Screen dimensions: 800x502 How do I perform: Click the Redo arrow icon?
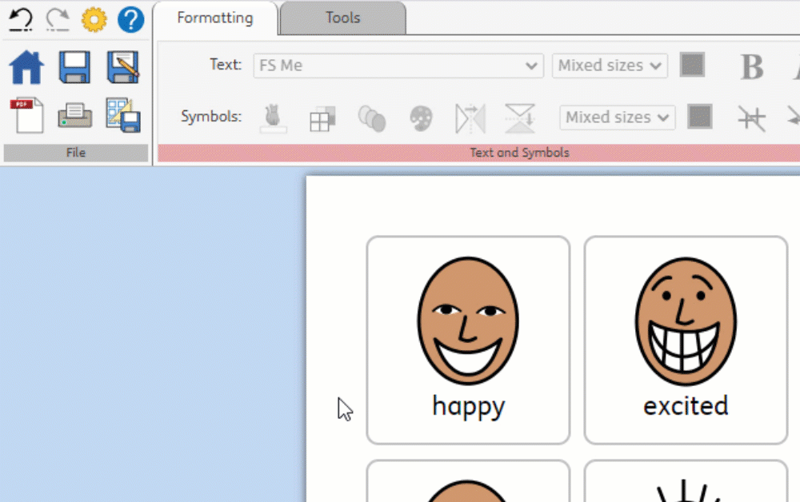(x=58, y=18)
